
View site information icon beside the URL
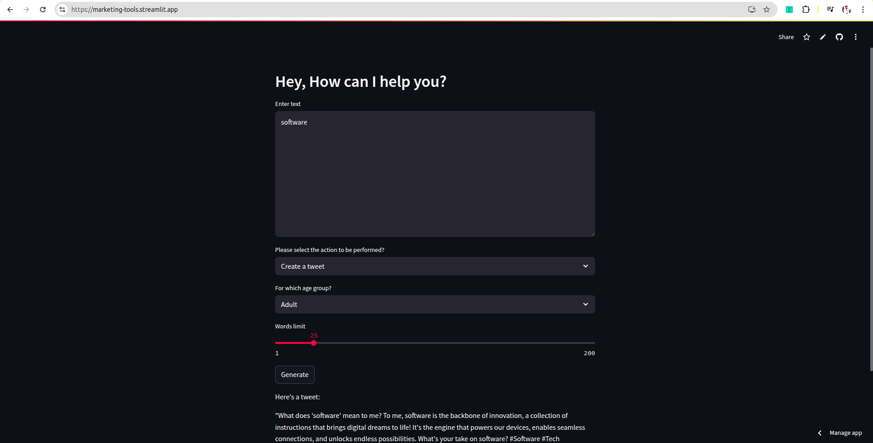click(63, 10)
